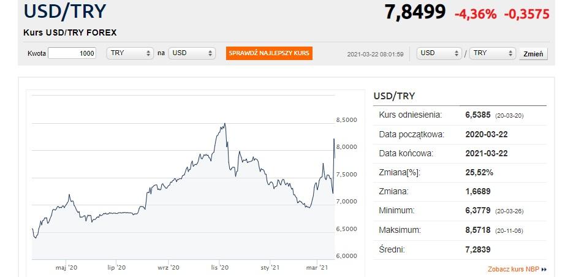Screen dimensions: 576x277
Task: Click the Kurs USD/TRY FOREX subtitle
Action: tap(70, 32)
